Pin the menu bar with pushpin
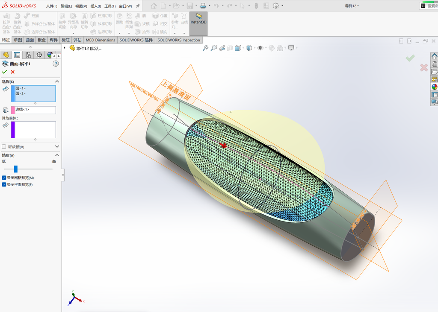 (x=138, y=6)
